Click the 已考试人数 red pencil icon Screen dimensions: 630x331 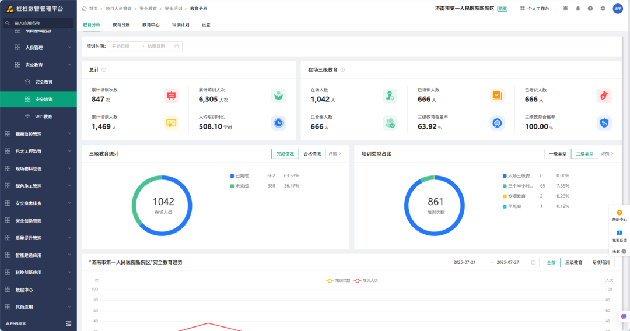(604, 96)
